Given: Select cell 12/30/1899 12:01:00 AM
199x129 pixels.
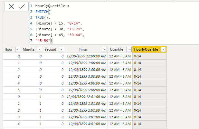Looking at the screenshot, I should click(x=86, y=97).
